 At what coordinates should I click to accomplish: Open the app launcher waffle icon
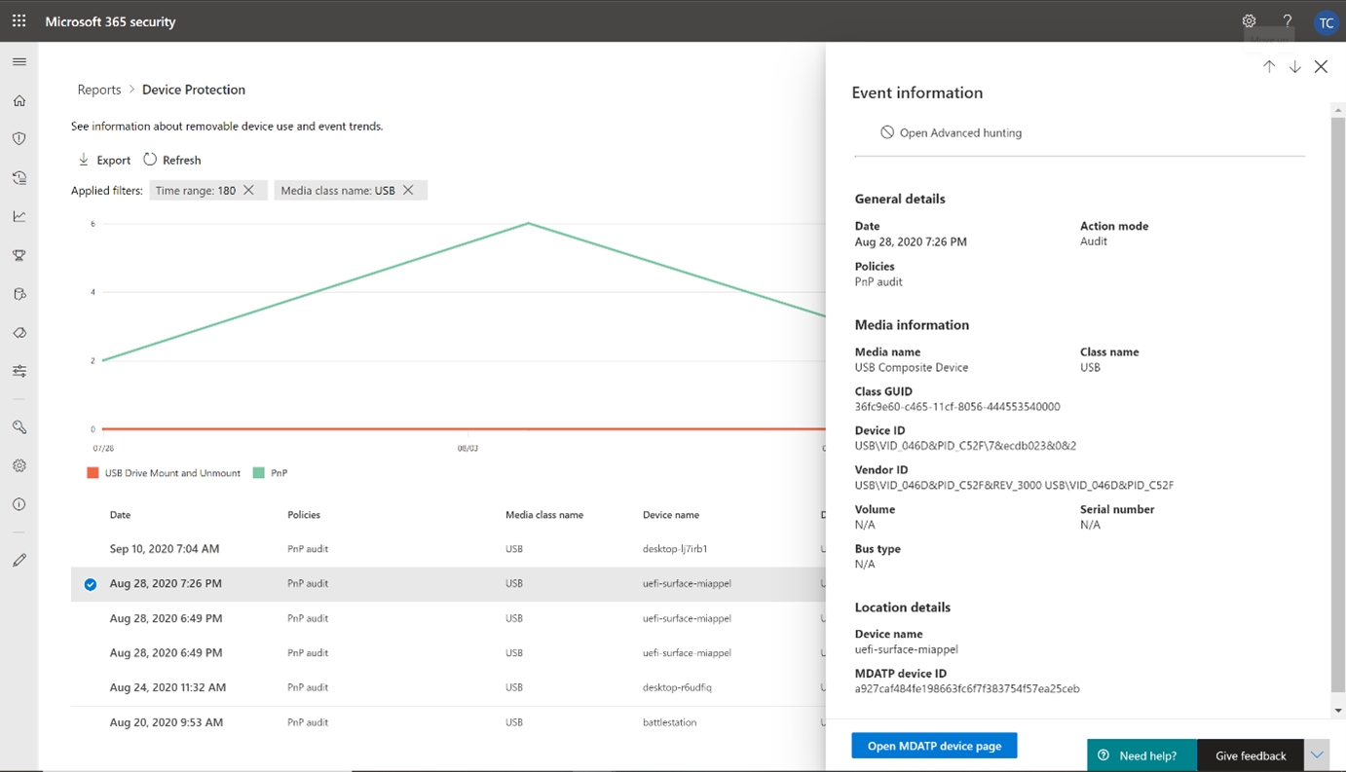click(19, 20)
